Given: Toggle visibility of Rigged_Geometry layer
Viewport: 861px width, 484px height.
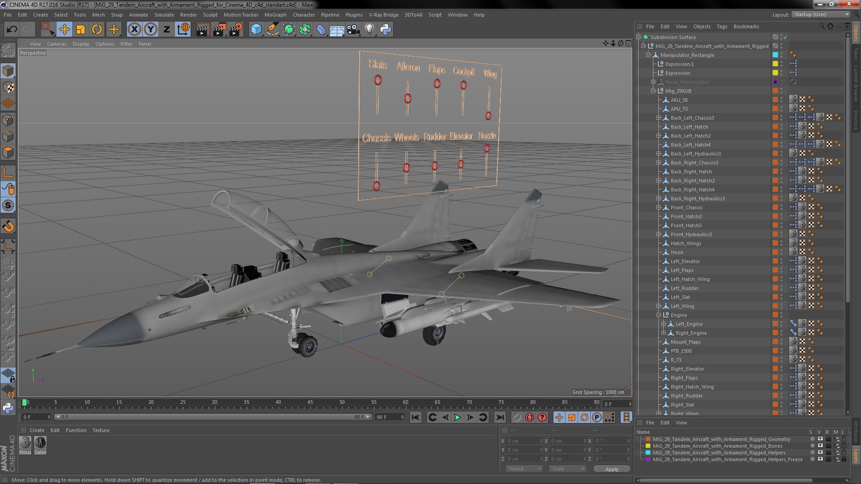Looking at the screenshot, I should [820, 439].
